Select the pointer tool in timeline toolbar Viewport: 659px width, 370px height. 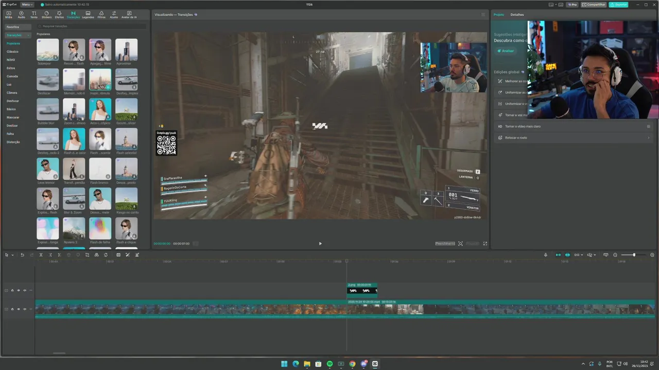tap(7, 255)
